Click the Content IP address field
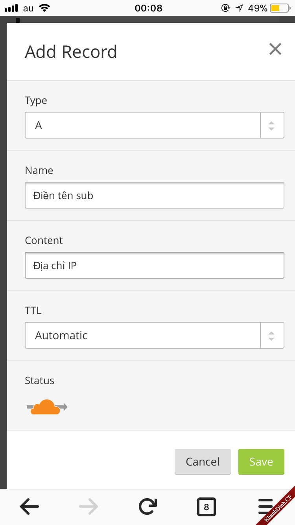 point(154,265)
